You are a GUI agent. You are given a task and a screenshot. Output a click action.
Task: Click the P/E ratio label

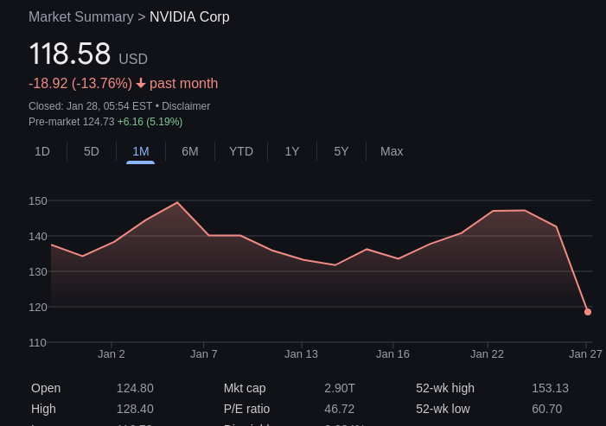[246, 409]
